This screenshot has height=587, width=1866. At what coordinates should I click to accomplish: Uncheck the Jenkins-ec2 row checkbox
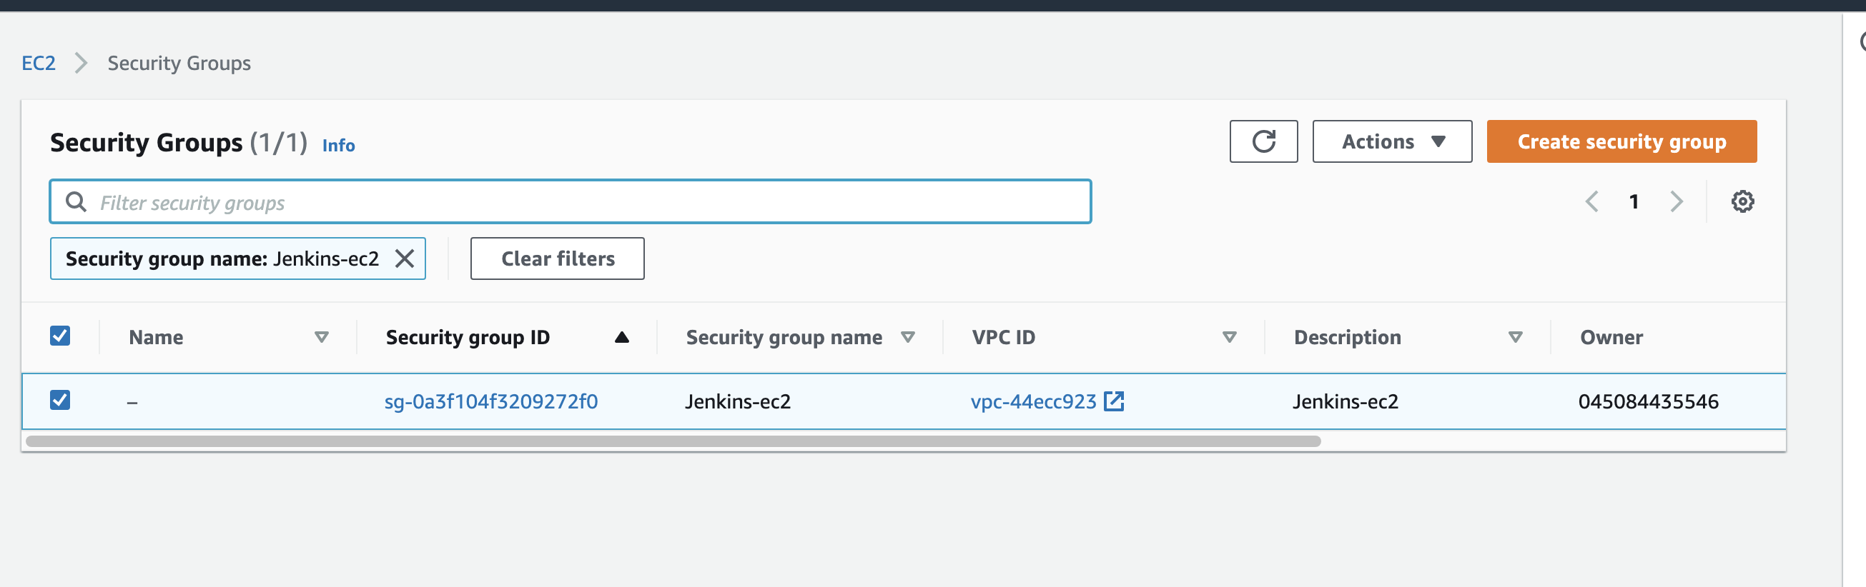coord(60,401)
